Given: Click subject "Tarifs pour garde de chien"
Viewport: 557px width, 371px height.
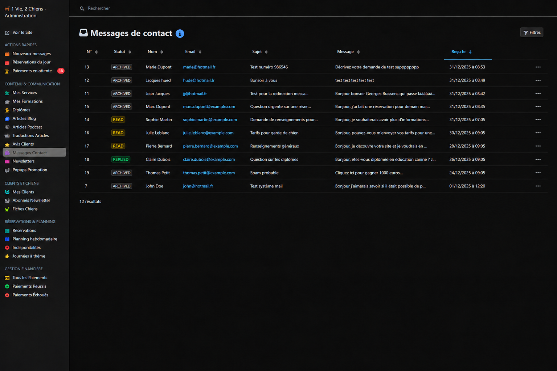Looking at the screenshot, I should [x=274, y=133].
